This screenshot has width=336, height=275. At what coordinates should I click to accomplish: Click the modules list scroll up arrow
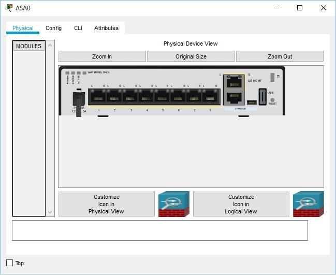point(50,45)
